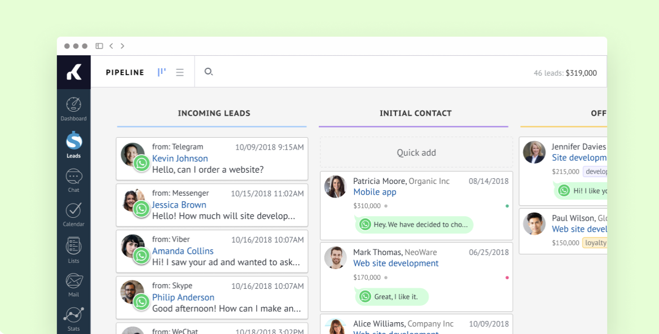
Task: Click WhatsApp icon in Mark Thomas message
Action: tap(365, 296)
